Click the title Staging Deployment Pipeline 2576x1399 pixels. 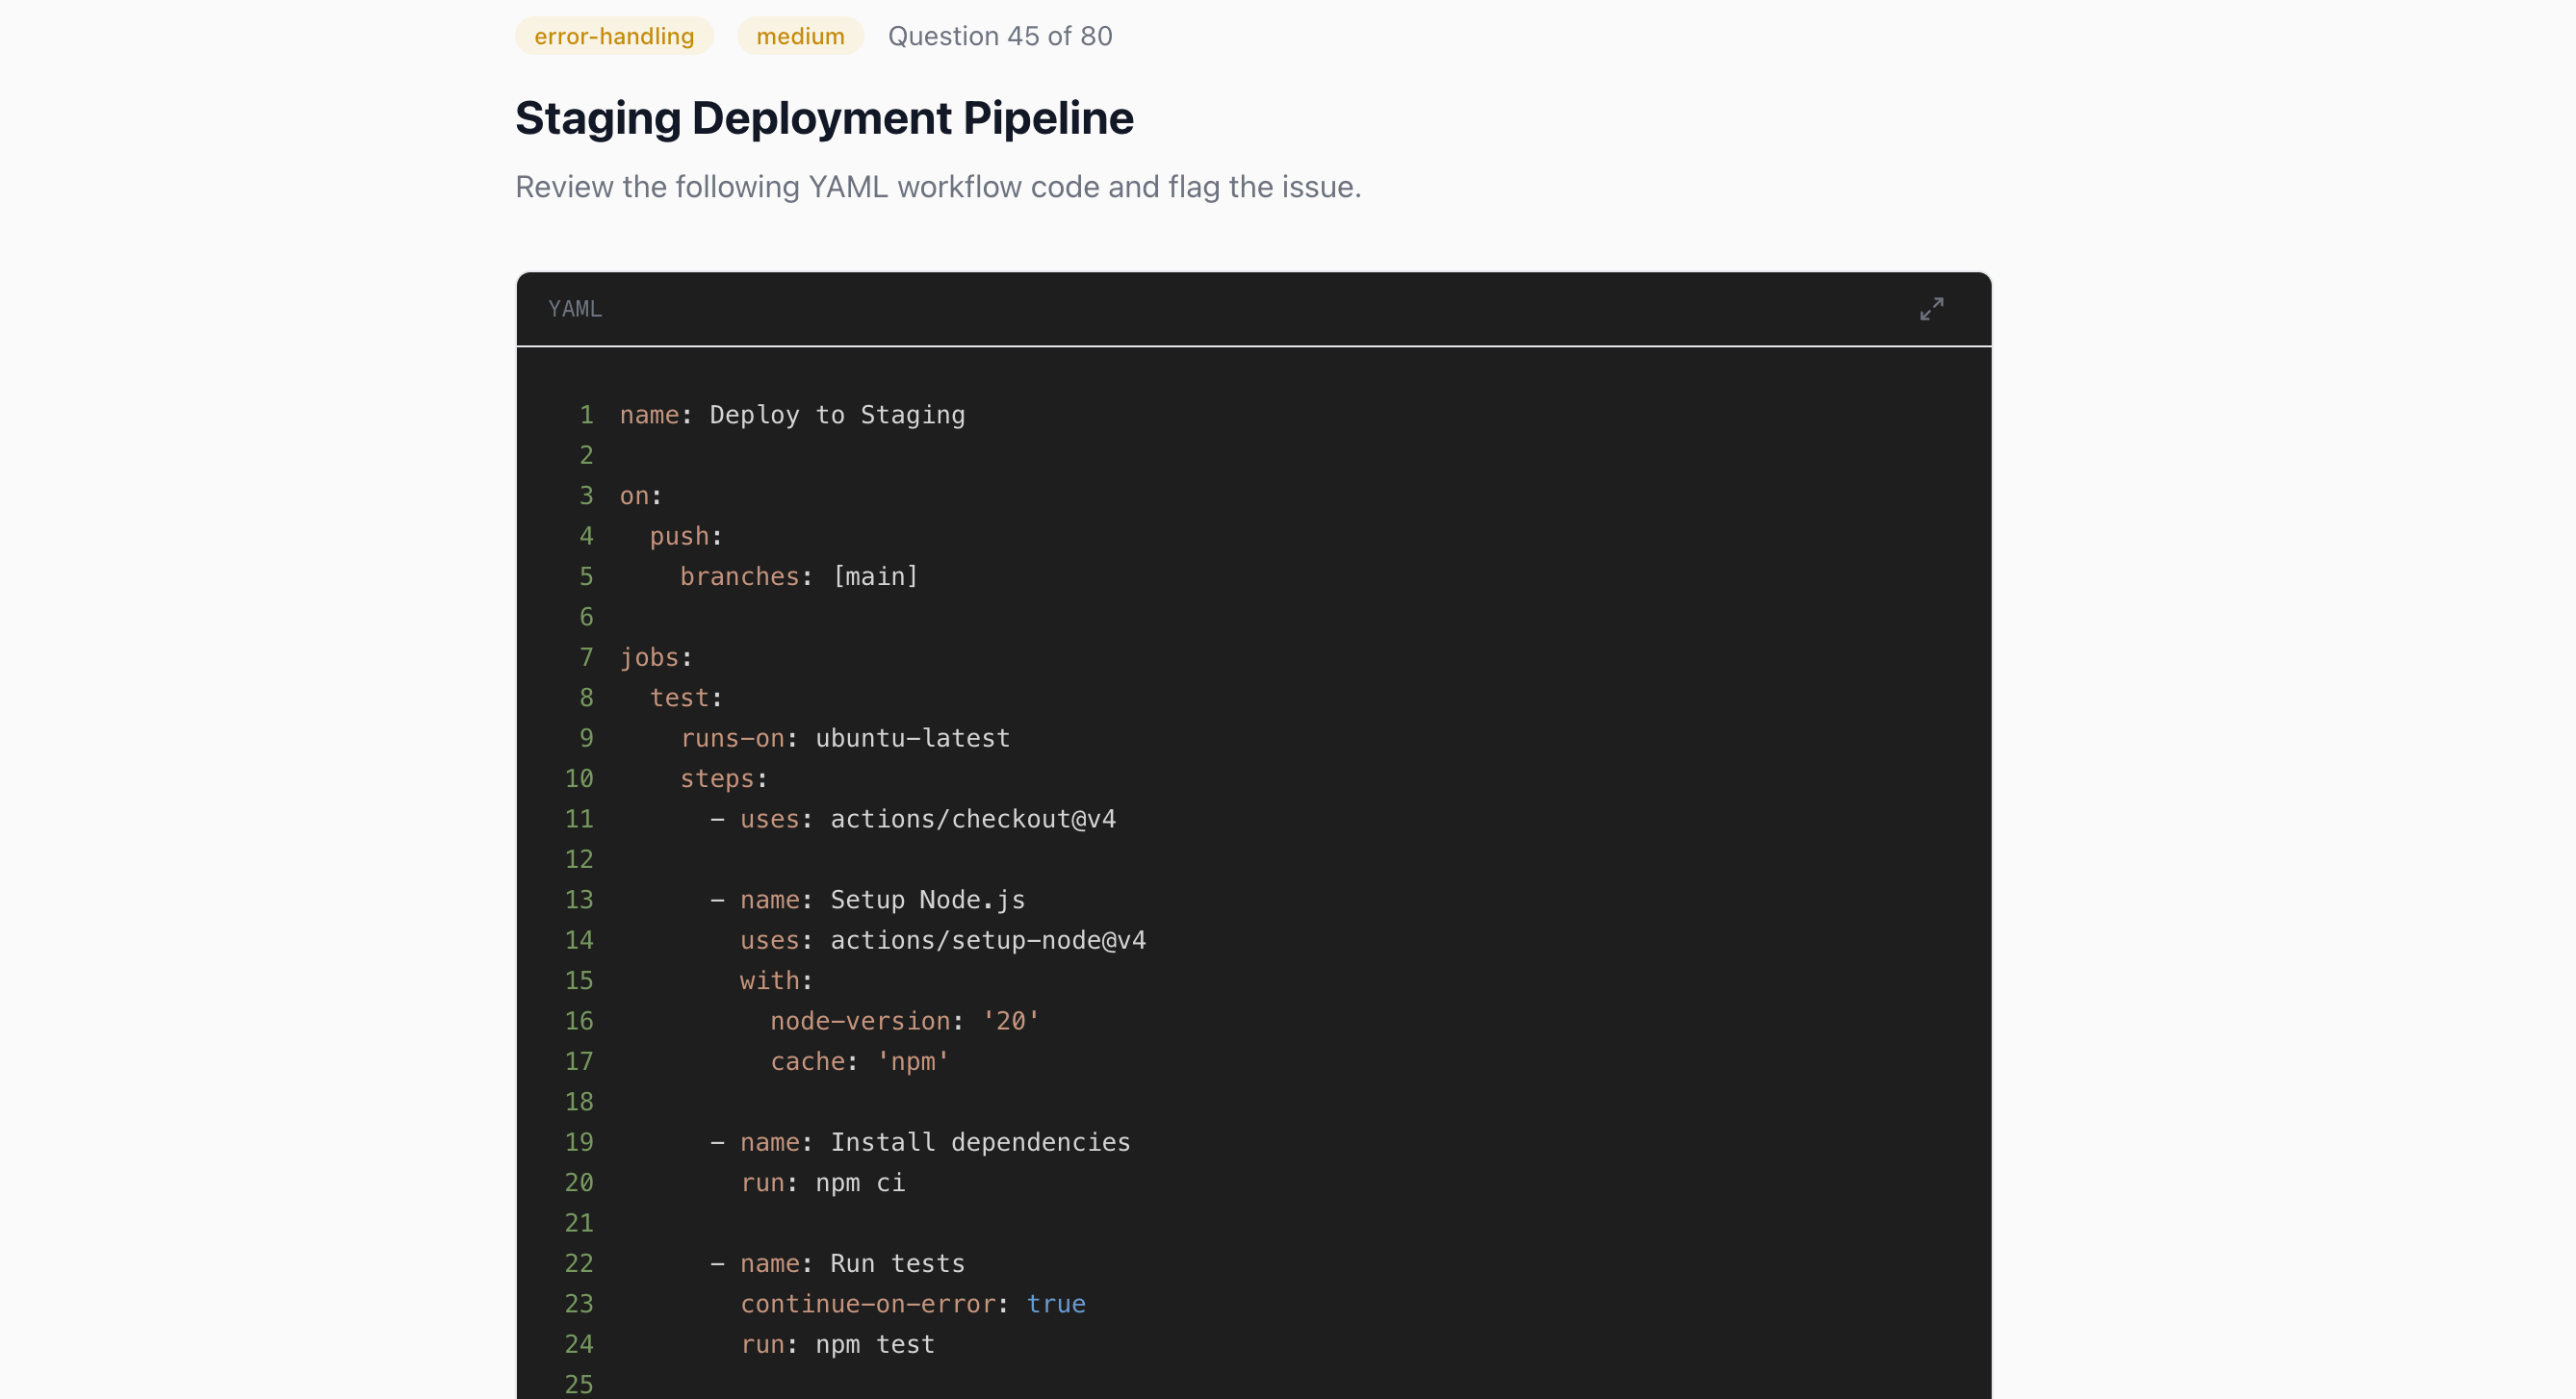point(823,117)
